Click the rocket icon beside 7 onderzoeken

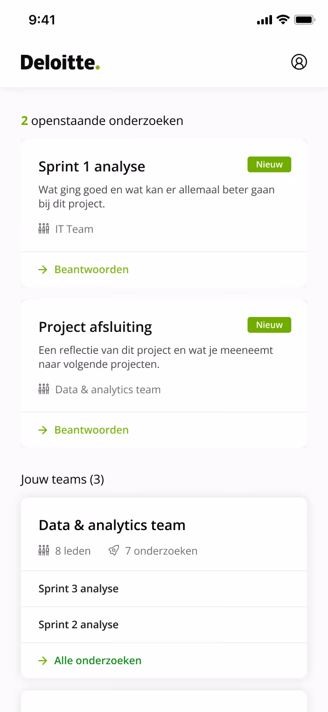click(x=114, y=550)
